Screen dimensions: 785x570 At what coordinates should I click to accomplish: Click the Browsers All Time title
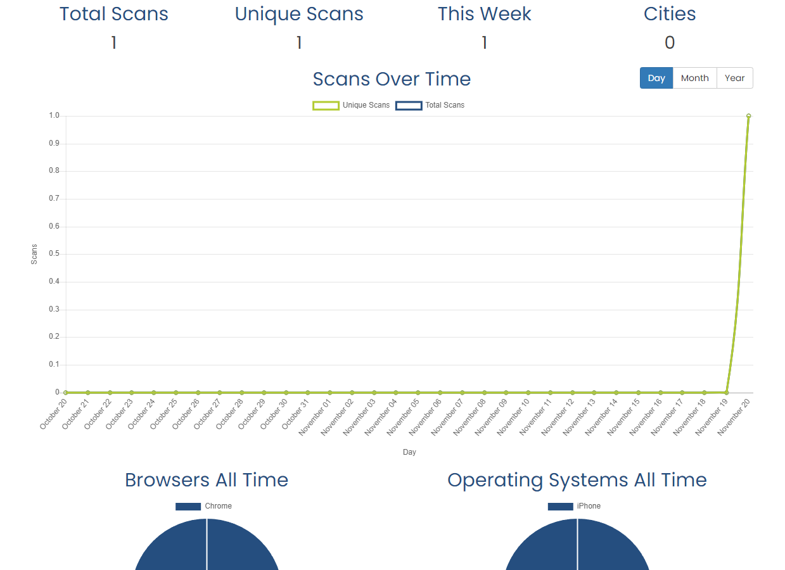[207, 480]
